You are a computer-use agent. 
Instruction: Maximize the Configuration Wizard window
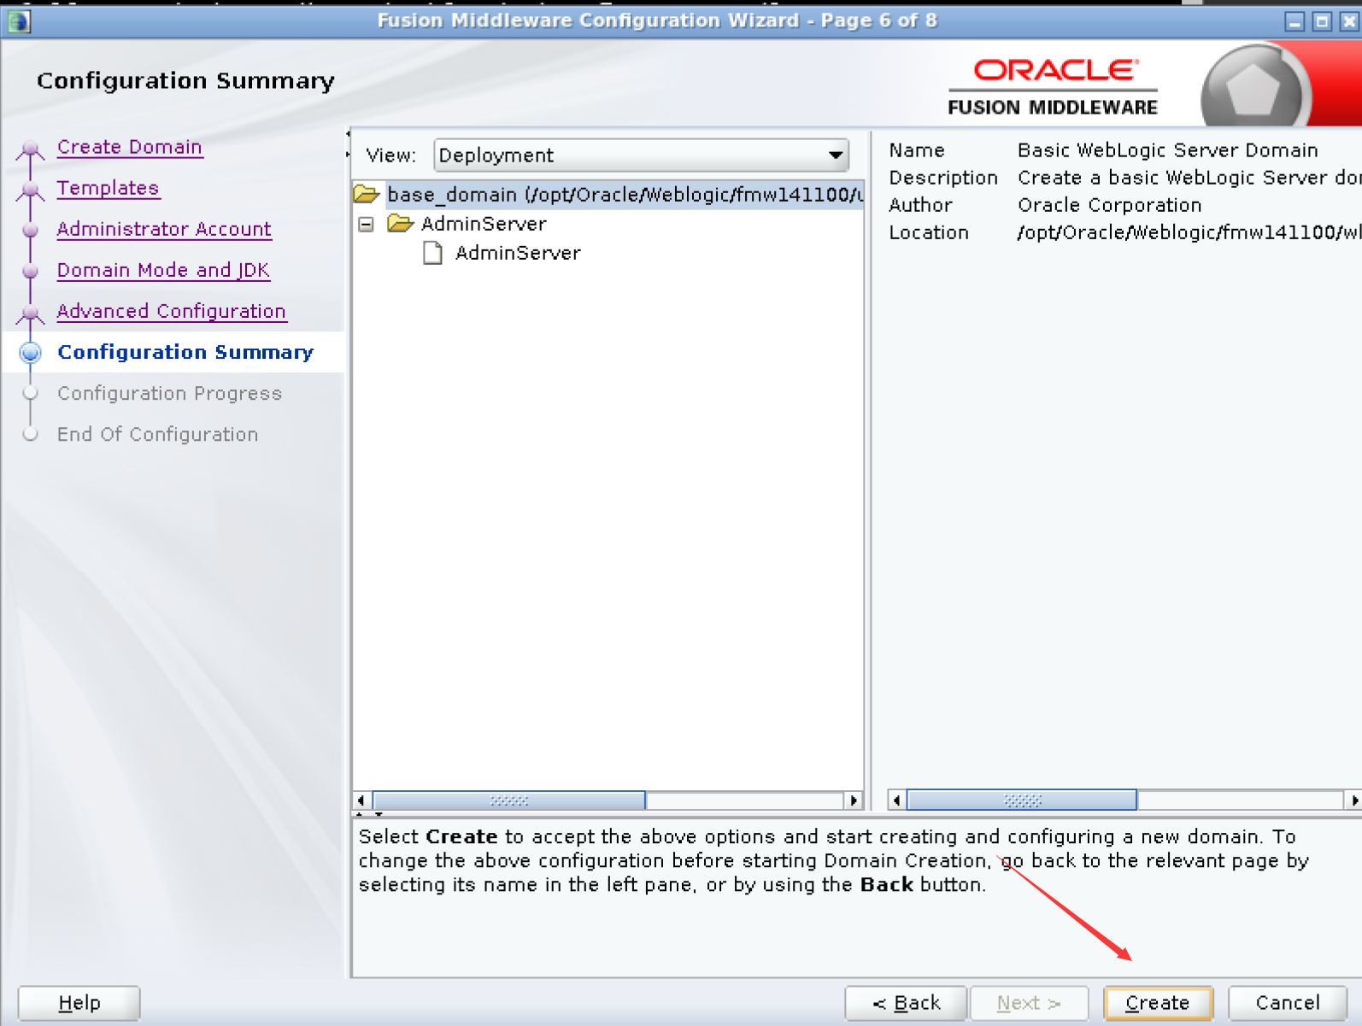1322,21
